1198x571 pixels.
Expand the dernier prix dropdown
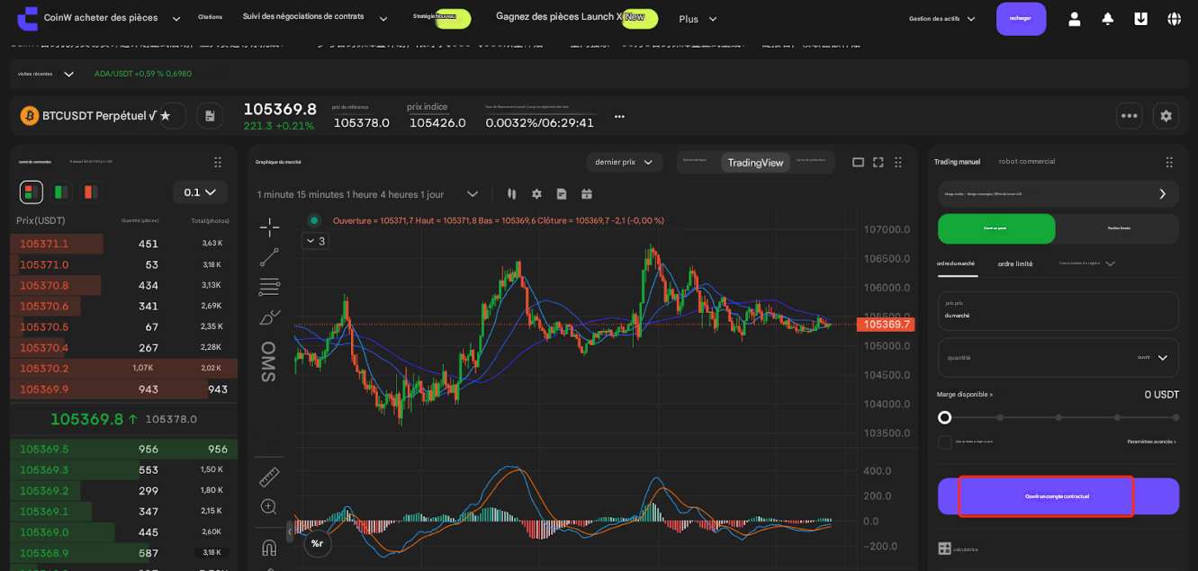click(625, 162)
